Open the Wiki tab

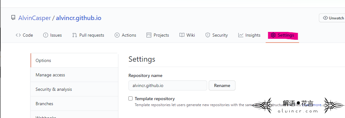coord(187,35)
